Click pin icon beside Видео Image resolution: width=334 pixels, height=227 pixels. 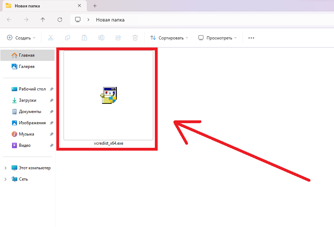pos(51,145)
